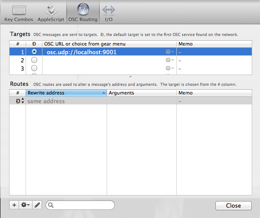Focus the search text field
This screenshot has height=218, width=260.
coord(83,205)
